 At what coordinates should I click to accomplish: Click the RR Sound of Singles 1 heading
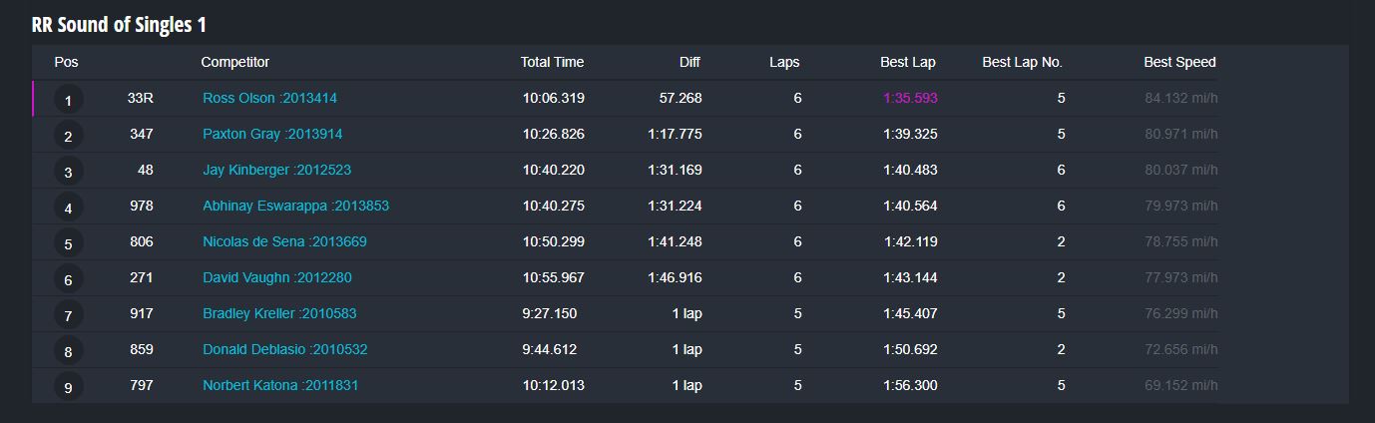click(x=119, y=25)
